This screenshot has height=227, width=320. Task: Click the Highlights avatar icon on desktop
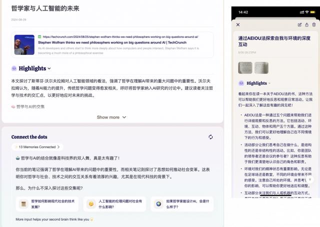[14, 68]
